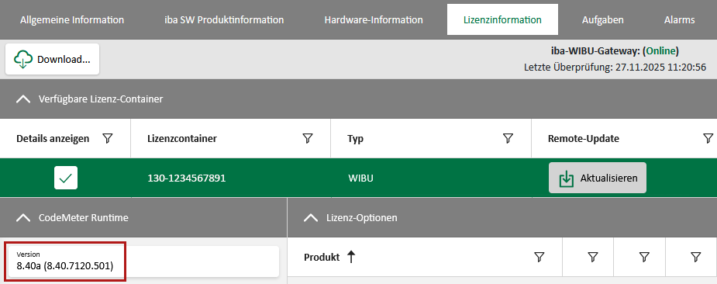Collapse the Lizenz-Optionen panel
717x284 pixels.
(311, 218)
